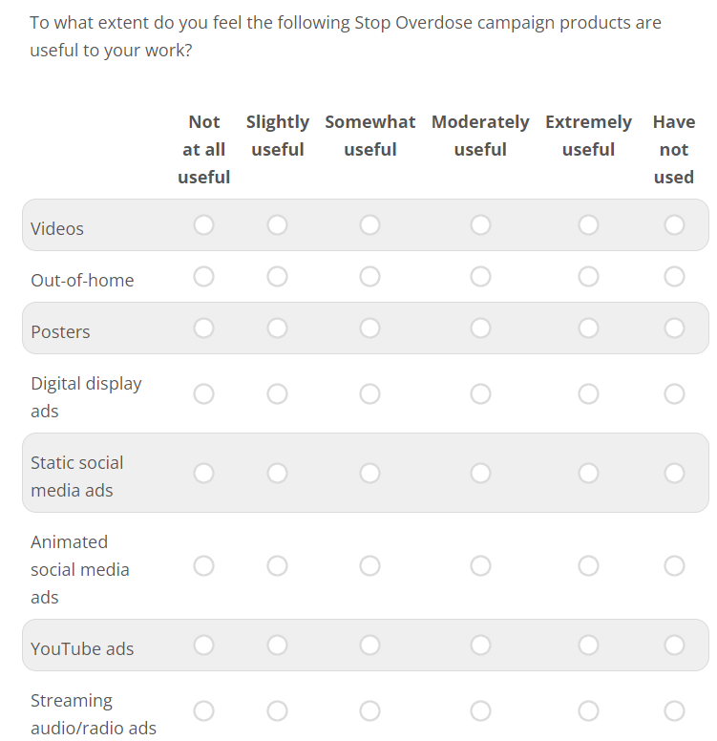Select Somewhat useful for Animated social media ads
The width and height of the screenshot is (717, 741).
369,566
